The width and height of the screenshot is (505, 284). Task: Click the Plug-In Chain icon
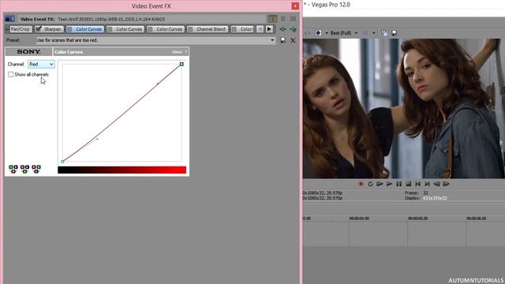click(x=282, y=29)
